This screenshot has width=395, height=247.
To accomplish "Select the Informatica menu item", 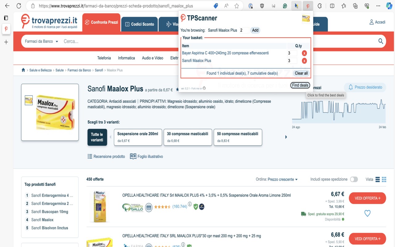I will pos(127,58).
